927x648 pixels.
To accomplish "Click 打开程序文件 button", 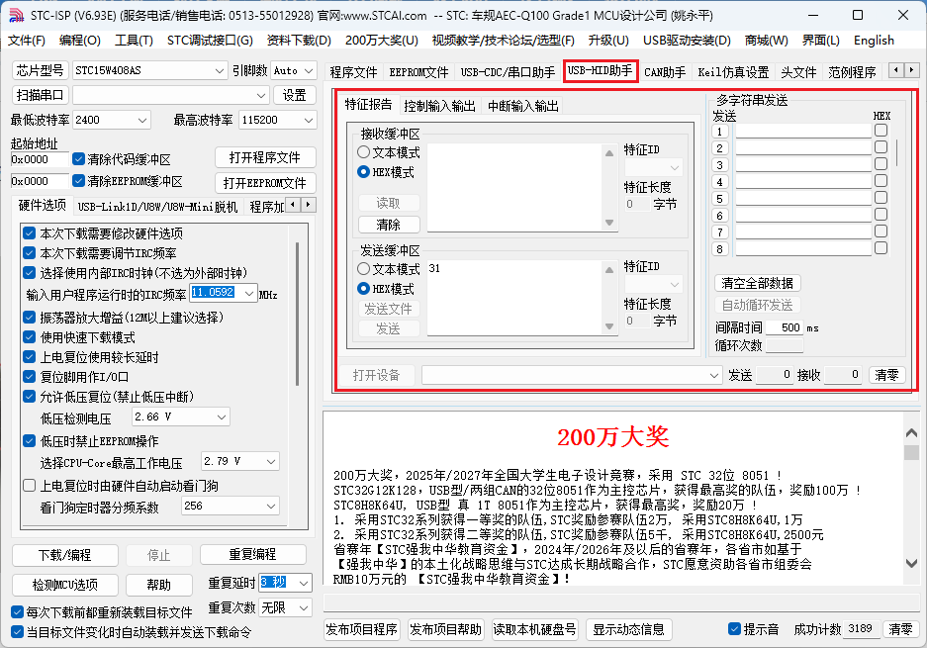I will (264, 157).
